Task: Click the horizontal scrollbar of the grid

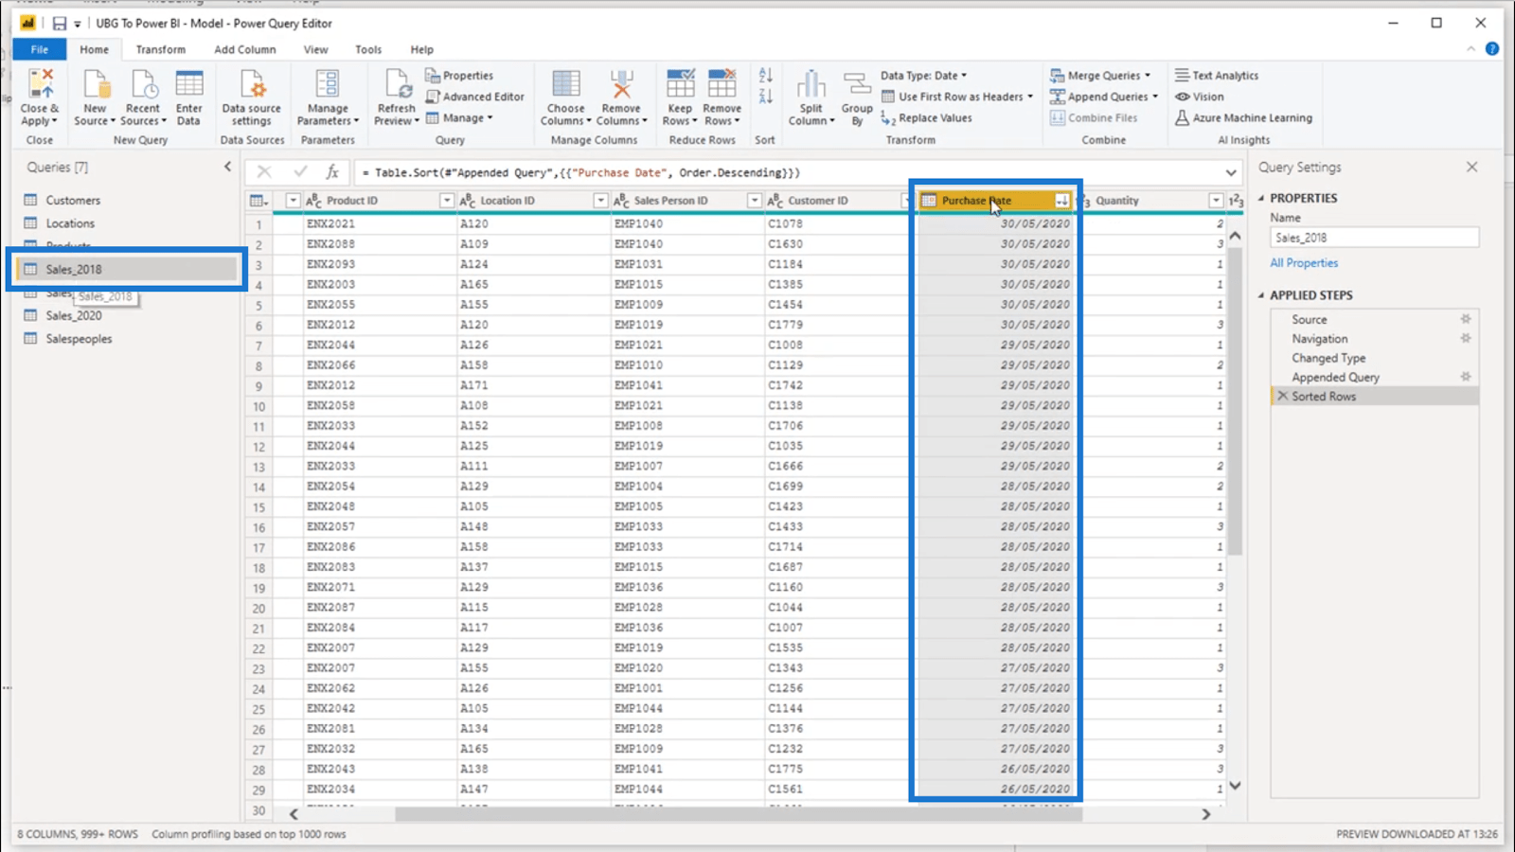Action: tap(739, 814)
